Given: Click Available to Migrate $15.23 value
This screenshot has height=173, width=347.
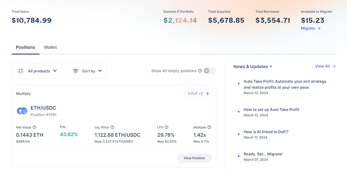Looking at the screenshot, I should [313, 20].
